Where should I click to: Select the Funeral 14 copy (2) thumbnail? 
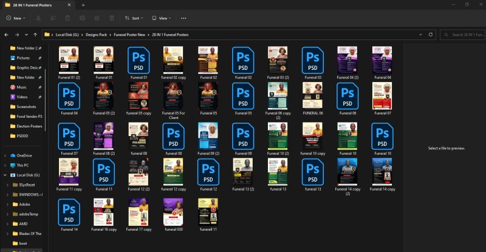click(347, 172)
